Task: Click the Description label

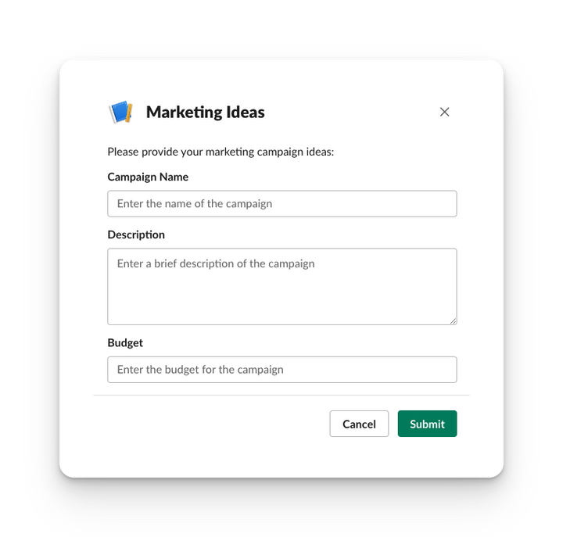Action: 136,234
